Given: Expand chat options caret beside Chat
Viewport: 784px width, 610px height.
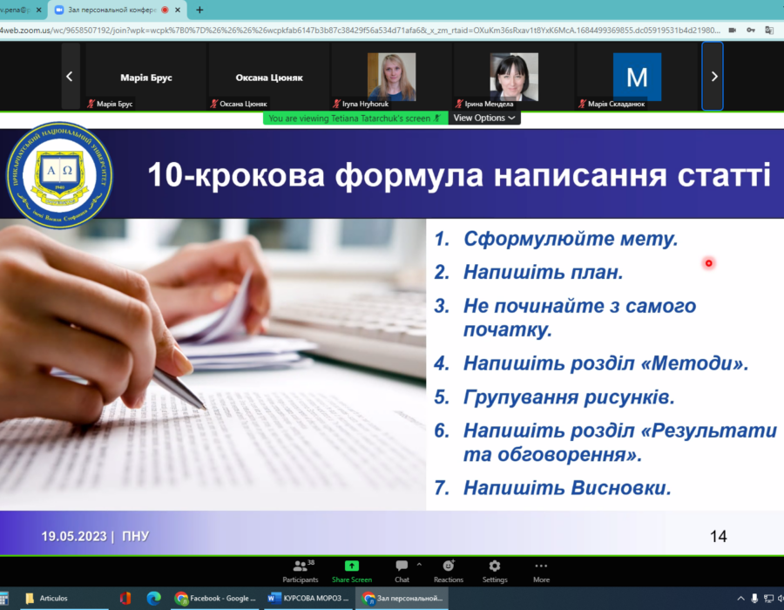Looking at the screenshot, I should 419,565.
